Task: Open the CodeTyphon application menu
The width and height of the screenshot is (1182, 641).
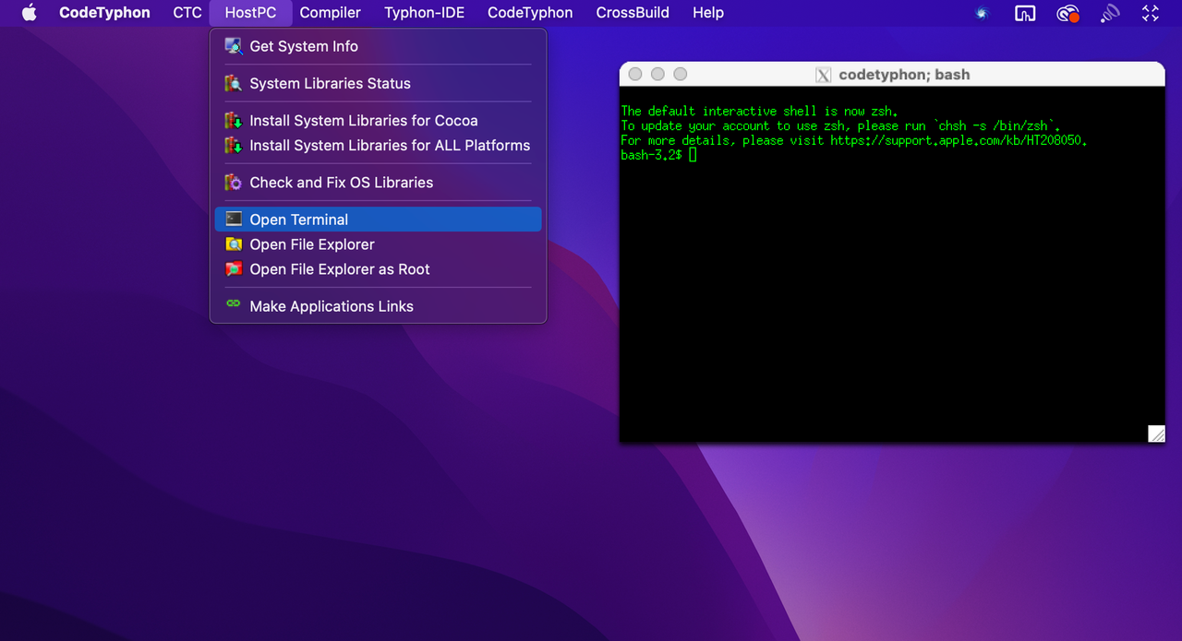Action: 104,13
